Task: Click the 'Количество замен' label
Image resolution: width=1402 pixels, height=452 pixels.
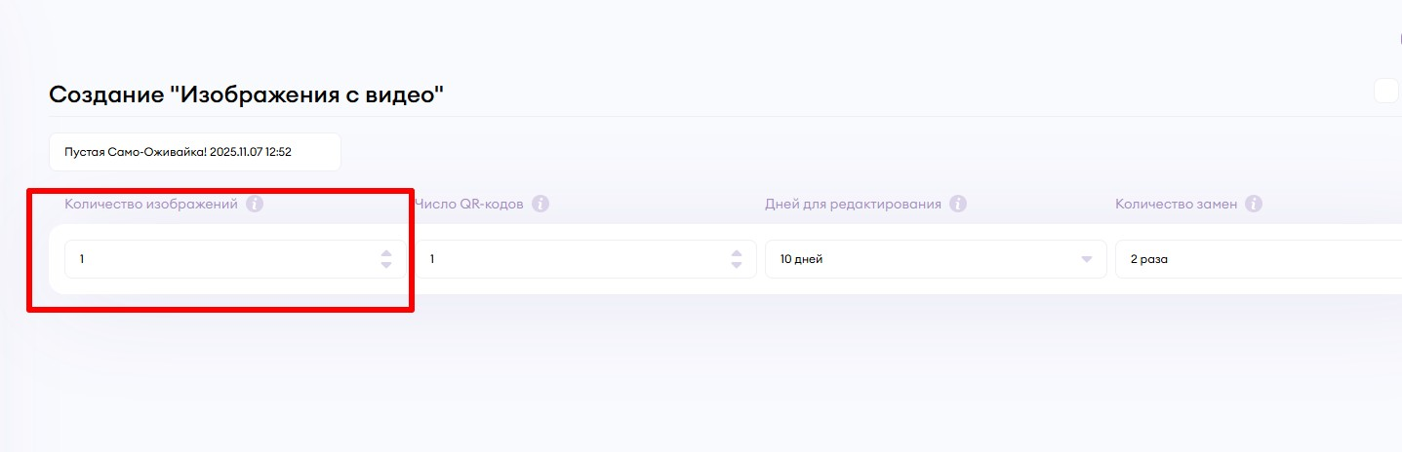Action: 1176,205
